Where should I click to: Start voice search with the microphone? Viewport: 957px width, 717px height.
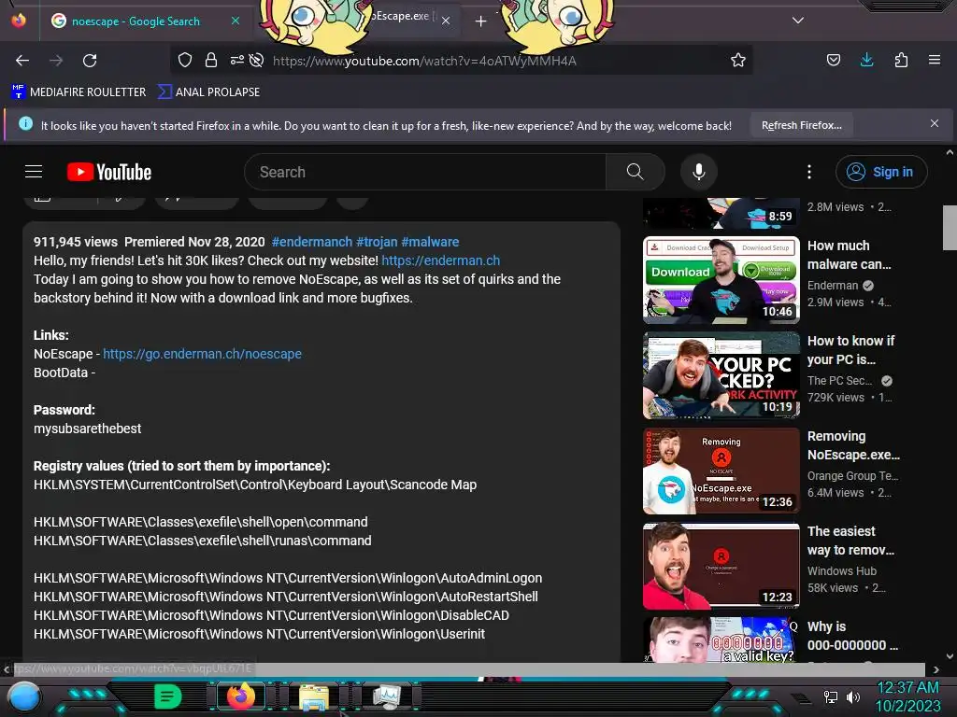point(699,172)
